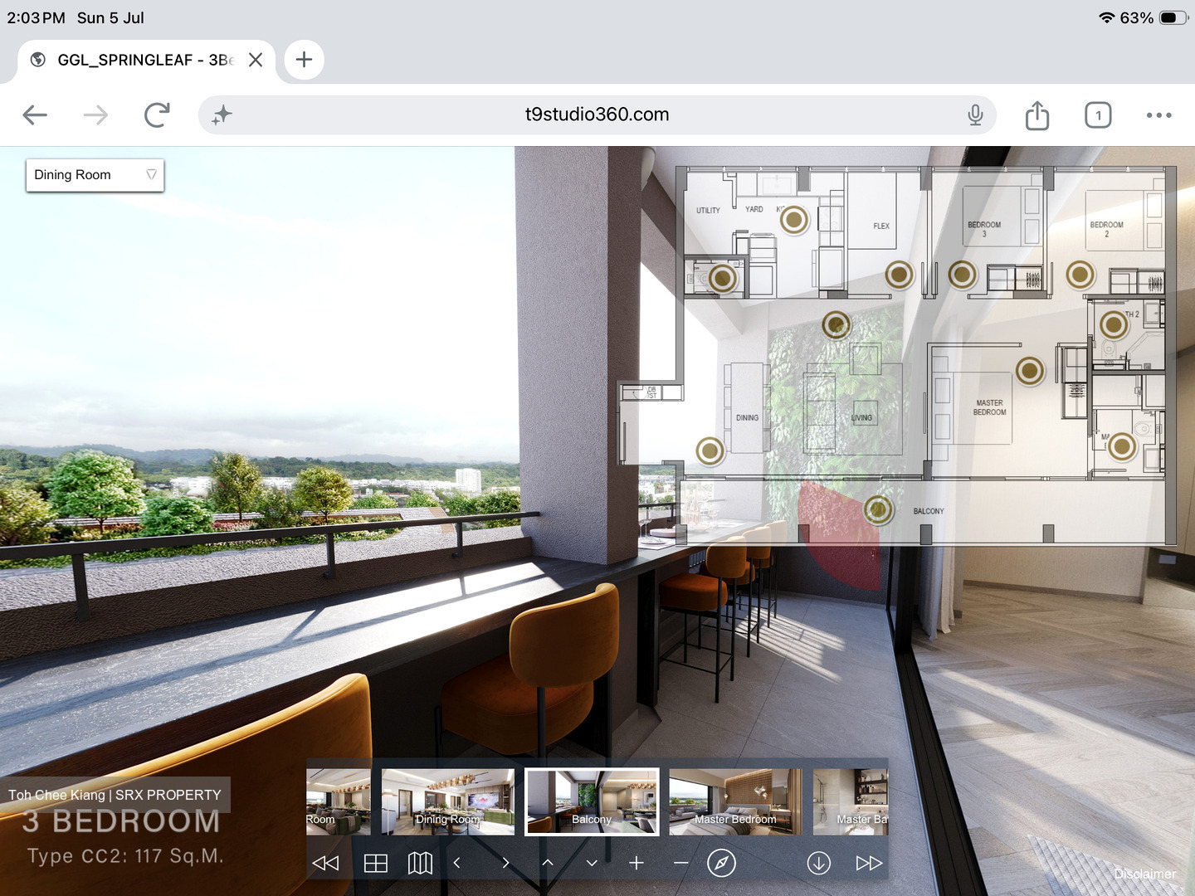Go back to previous page
1195x896 pixels.
[35, 114]
